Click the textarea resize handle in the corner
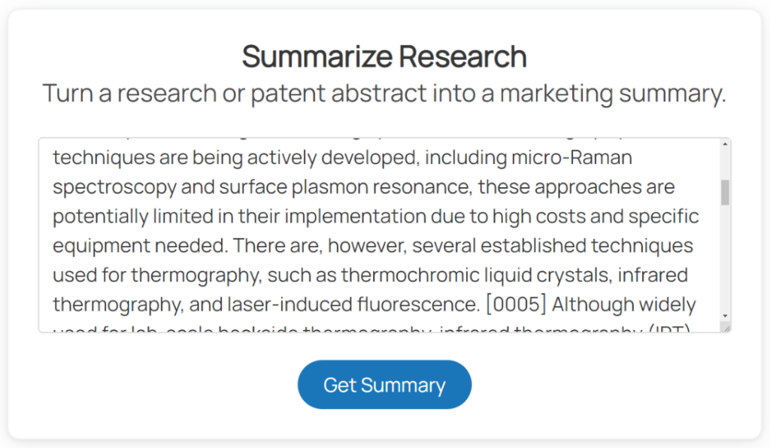The image size is (770, 448). click(726, 328)
